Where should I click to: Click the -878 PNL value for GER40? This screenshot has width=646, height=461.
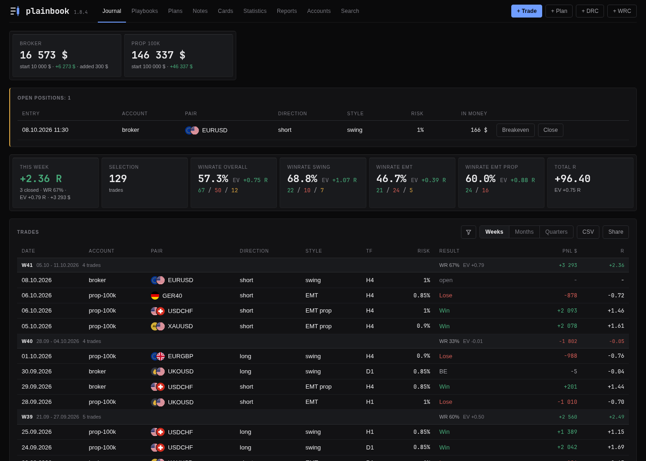pyautogui.click(x=570, y=296)
